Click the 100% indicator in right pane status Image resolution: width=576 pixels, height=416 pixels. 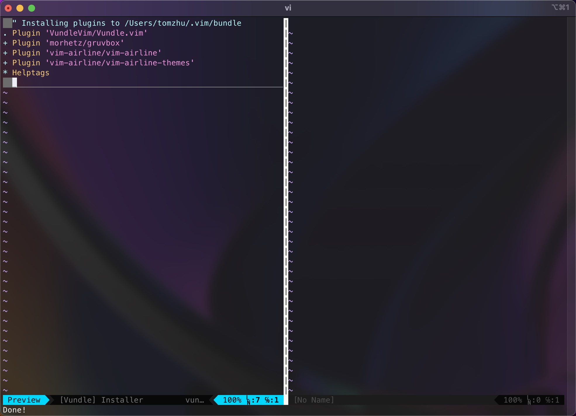pos(513,400)
